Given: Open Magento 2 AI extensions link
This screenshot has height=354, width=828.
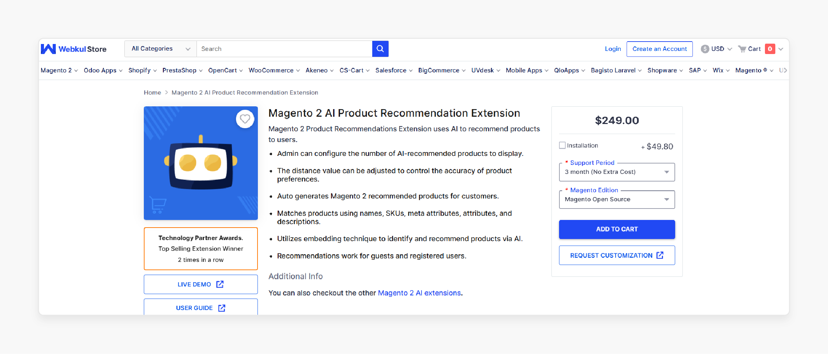Looking at the screenshot, I should coord(419,293).
